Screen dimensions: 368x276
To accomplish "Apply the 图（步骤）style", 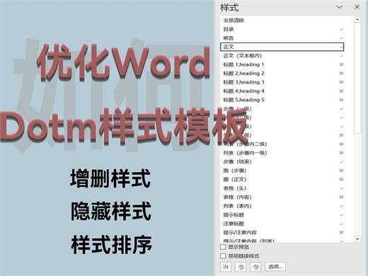I will click(x=282, y=171).
